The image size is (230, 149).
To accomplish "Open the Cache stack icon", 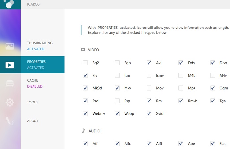I will (10, 84).
